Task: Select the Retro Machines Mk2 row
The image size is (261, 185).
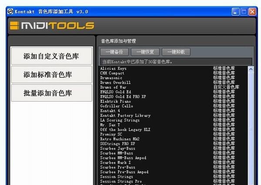Action: pyautogui.click(x=174, y=139)
